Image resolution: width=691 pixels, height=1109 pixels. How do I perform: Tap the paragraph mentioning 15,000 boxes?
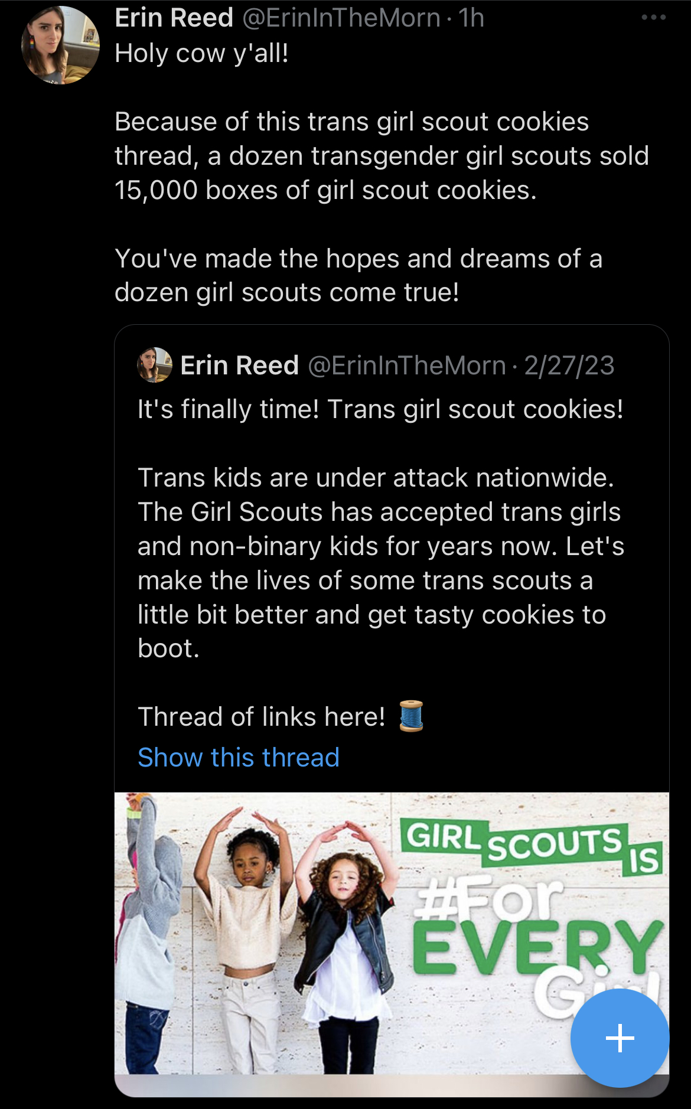coord(382,156)
